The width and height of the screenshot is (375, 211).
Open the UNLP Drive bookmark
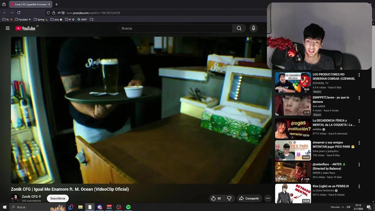(x=82, y=19)
